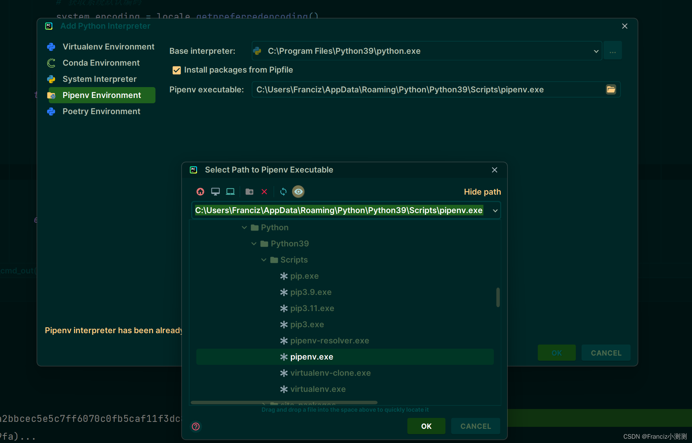692x443 pixels.
Task: Click the Home directory icon in file chooser
Action: (200, 191)
